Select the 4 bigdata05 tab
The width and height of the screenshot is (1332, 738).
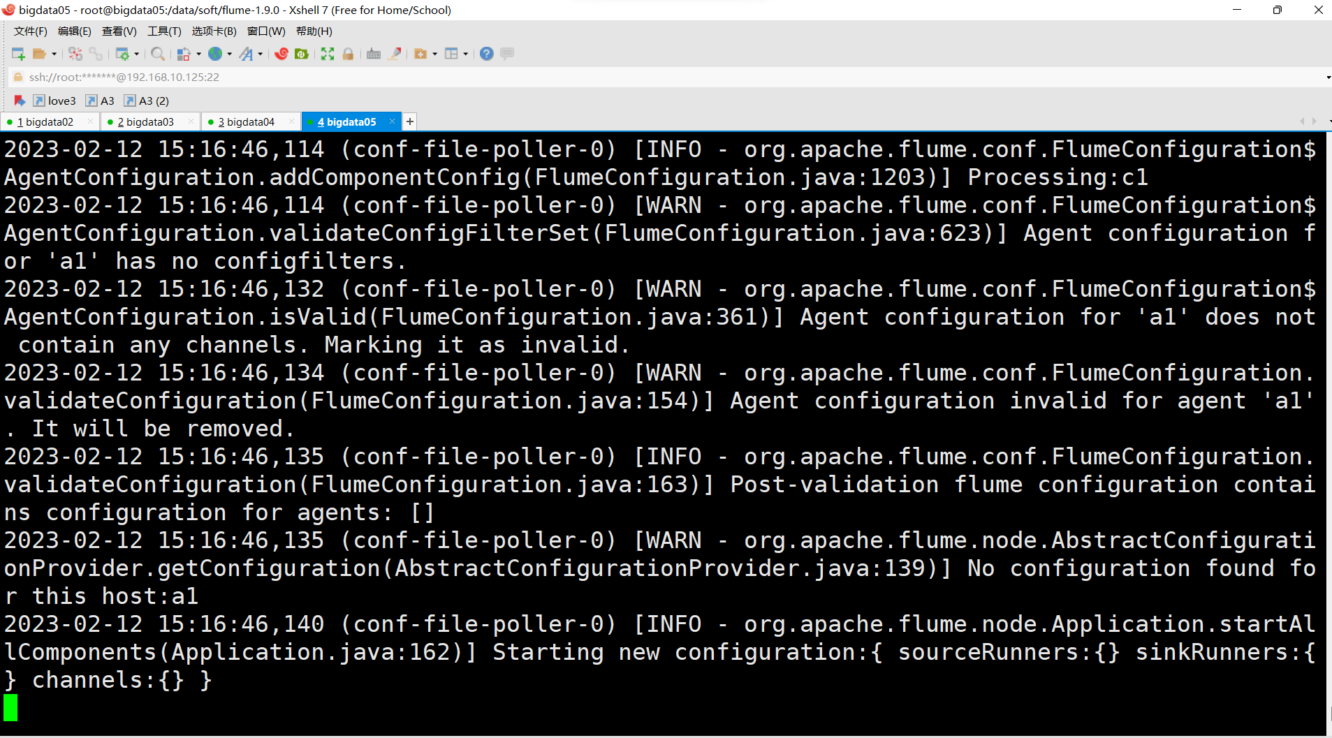(346, 122)
